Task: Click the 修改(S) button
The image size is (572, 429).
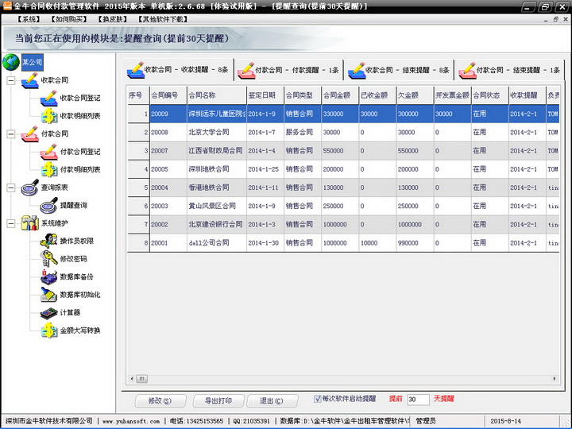Action: click(160, 401)
